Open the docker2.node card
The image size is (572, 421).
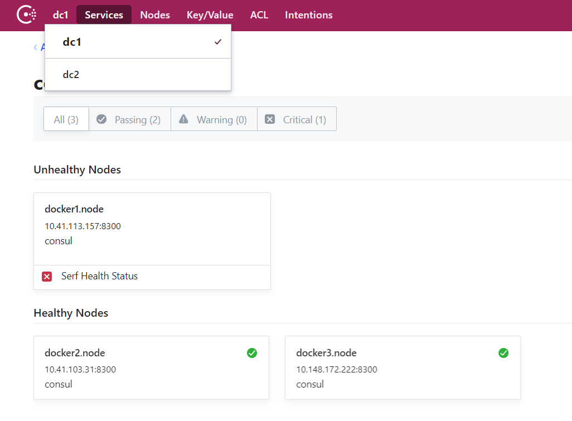[152, 367]
